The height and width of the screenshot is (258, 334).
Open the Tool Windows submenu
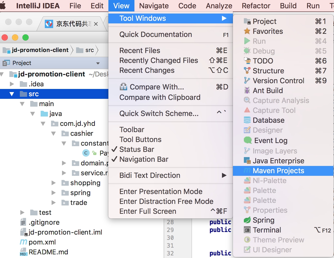tap(170, 18)
